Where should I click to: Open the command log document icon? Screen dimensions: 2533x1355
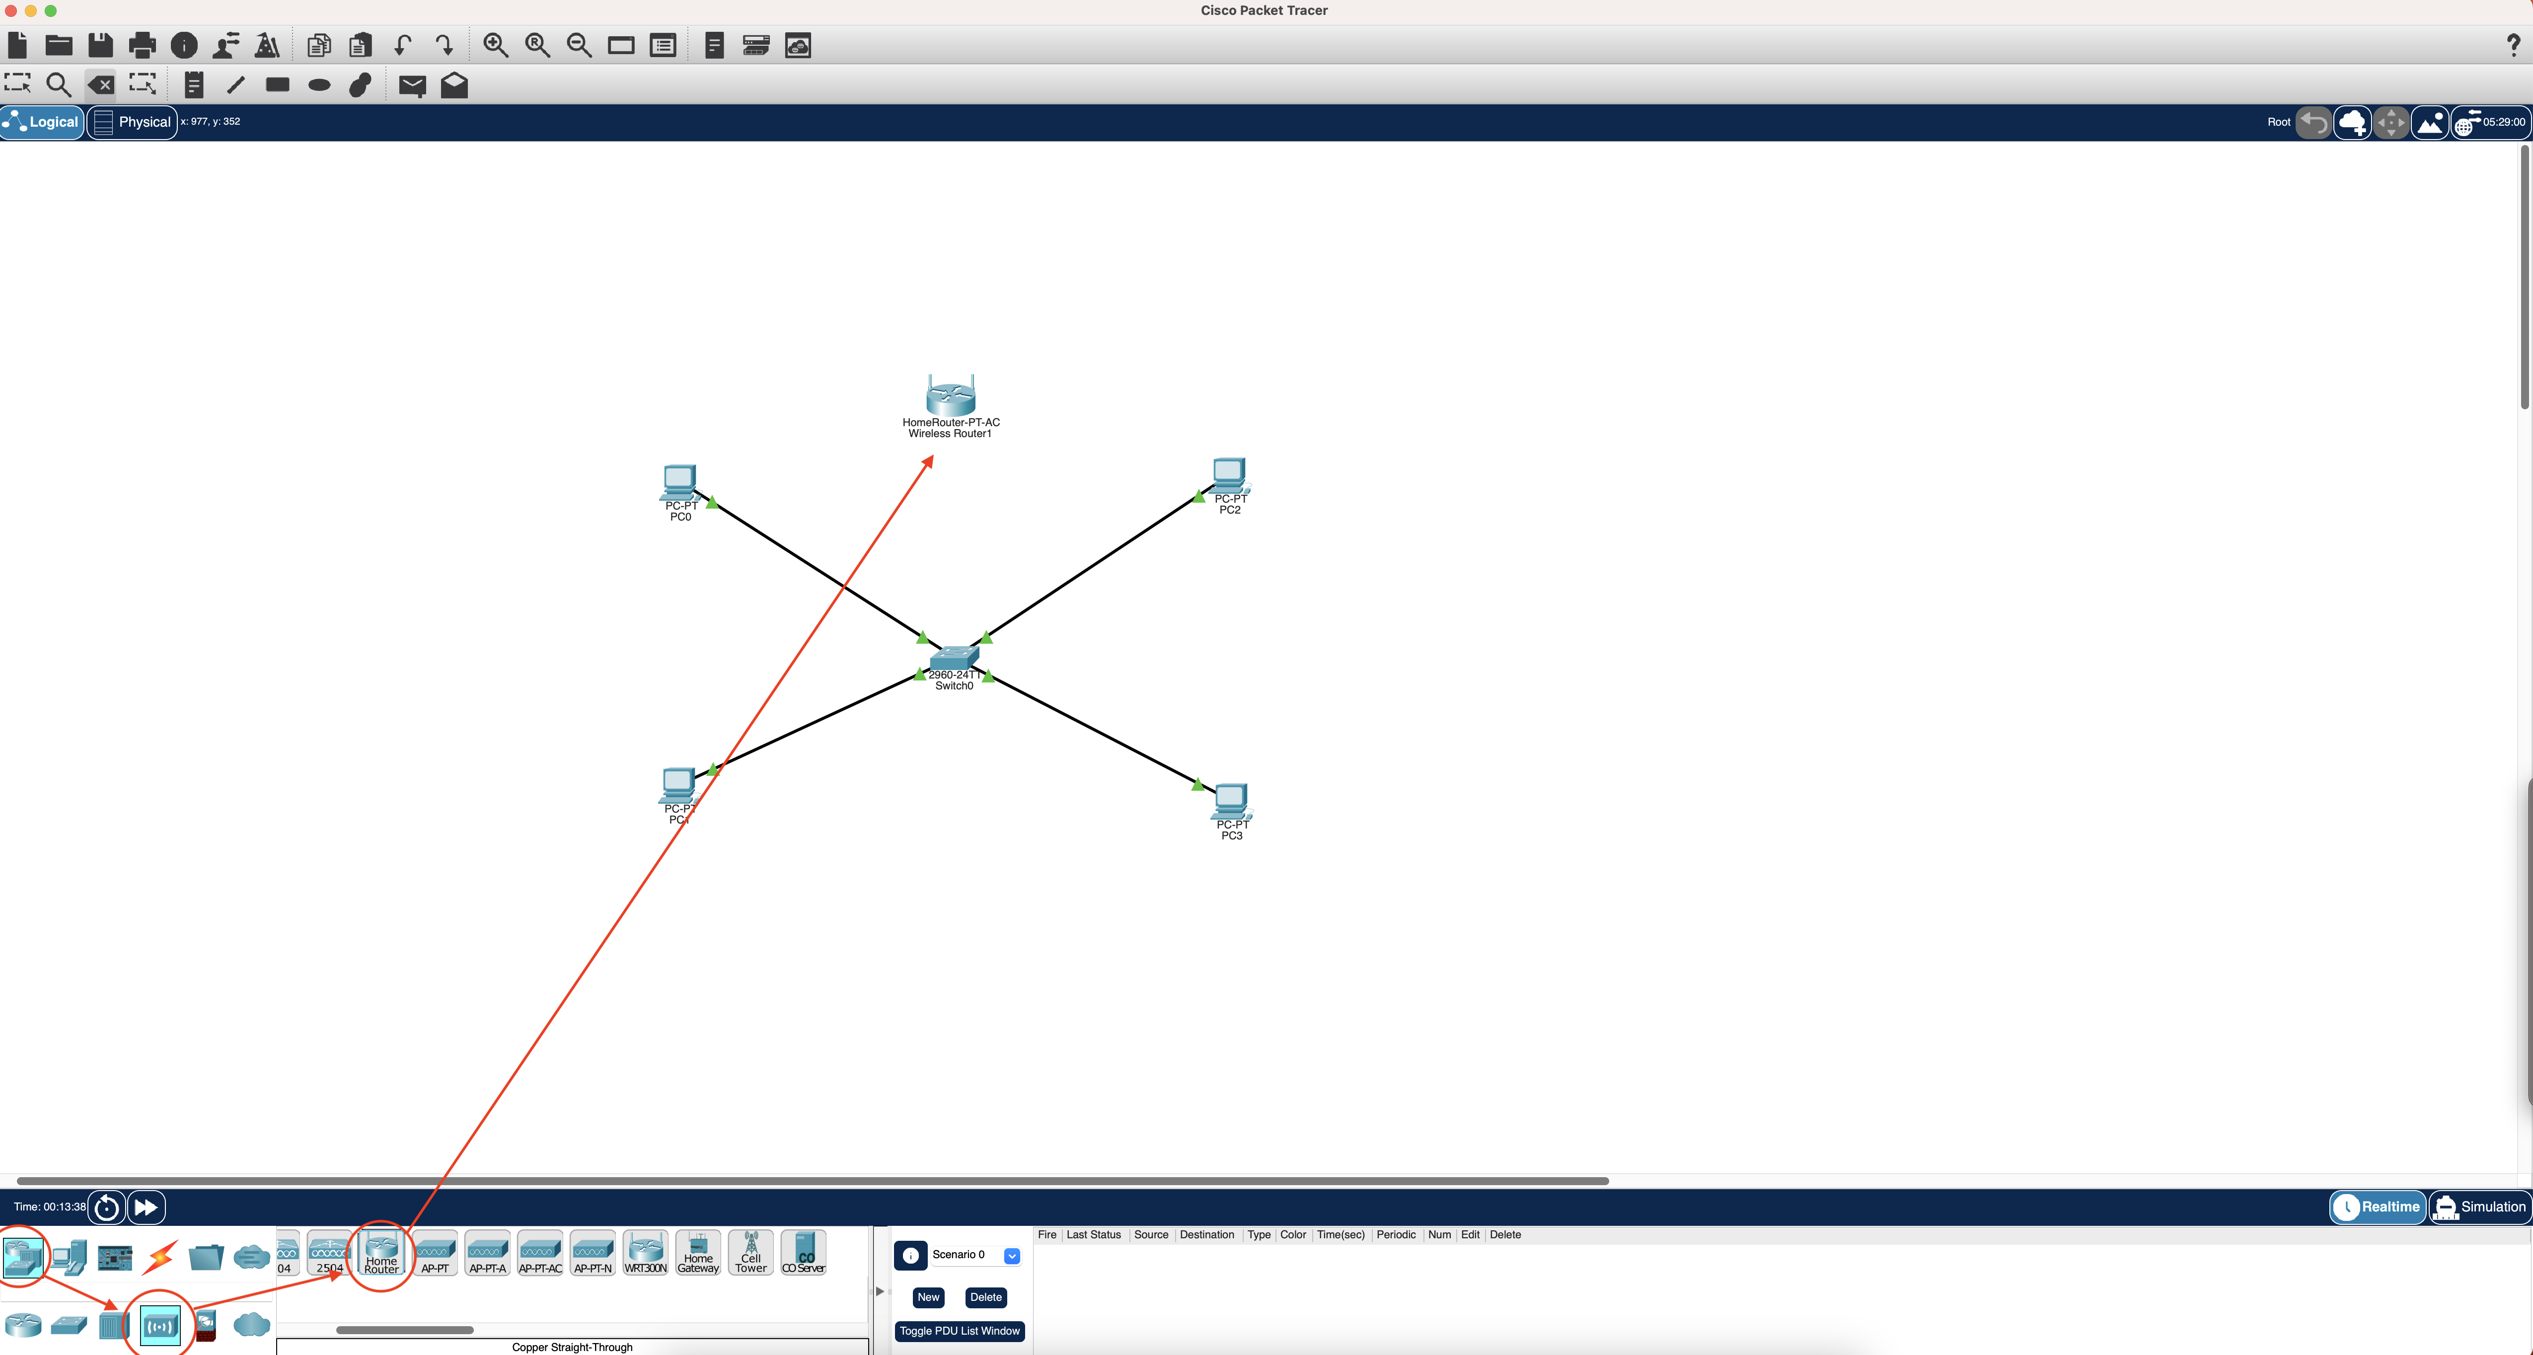tap(715, 45)
